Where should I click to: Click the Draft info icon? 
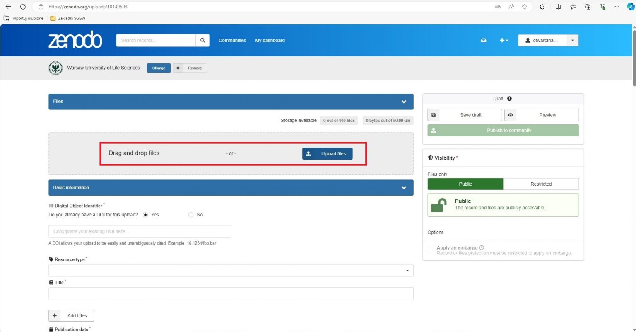coord(509,99)
